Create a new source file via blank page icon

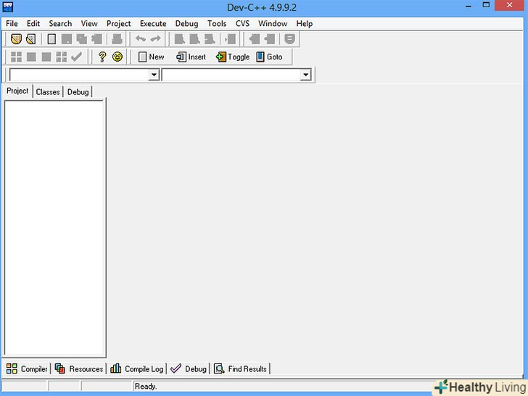click(51, 39)
